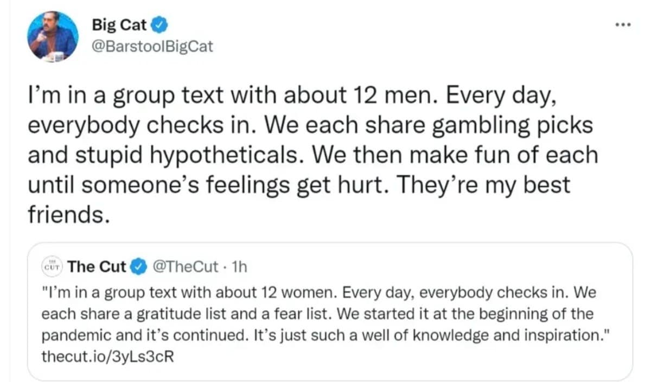Screen dimensions: 651x382
Task: Click The Cut's verified checkmark badge
Action: tap(139, 266)
